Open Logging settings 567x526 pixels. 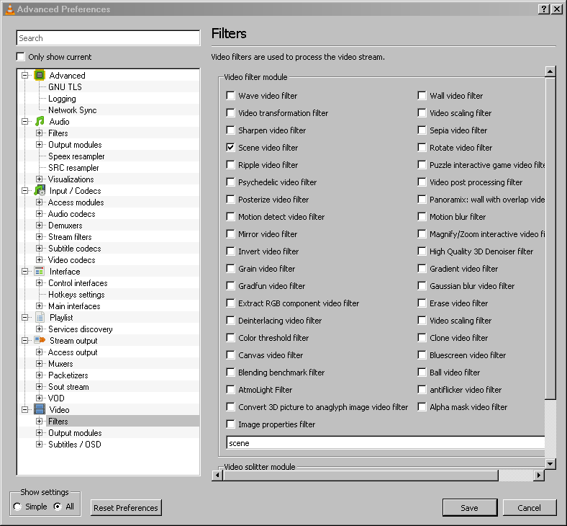62,99
